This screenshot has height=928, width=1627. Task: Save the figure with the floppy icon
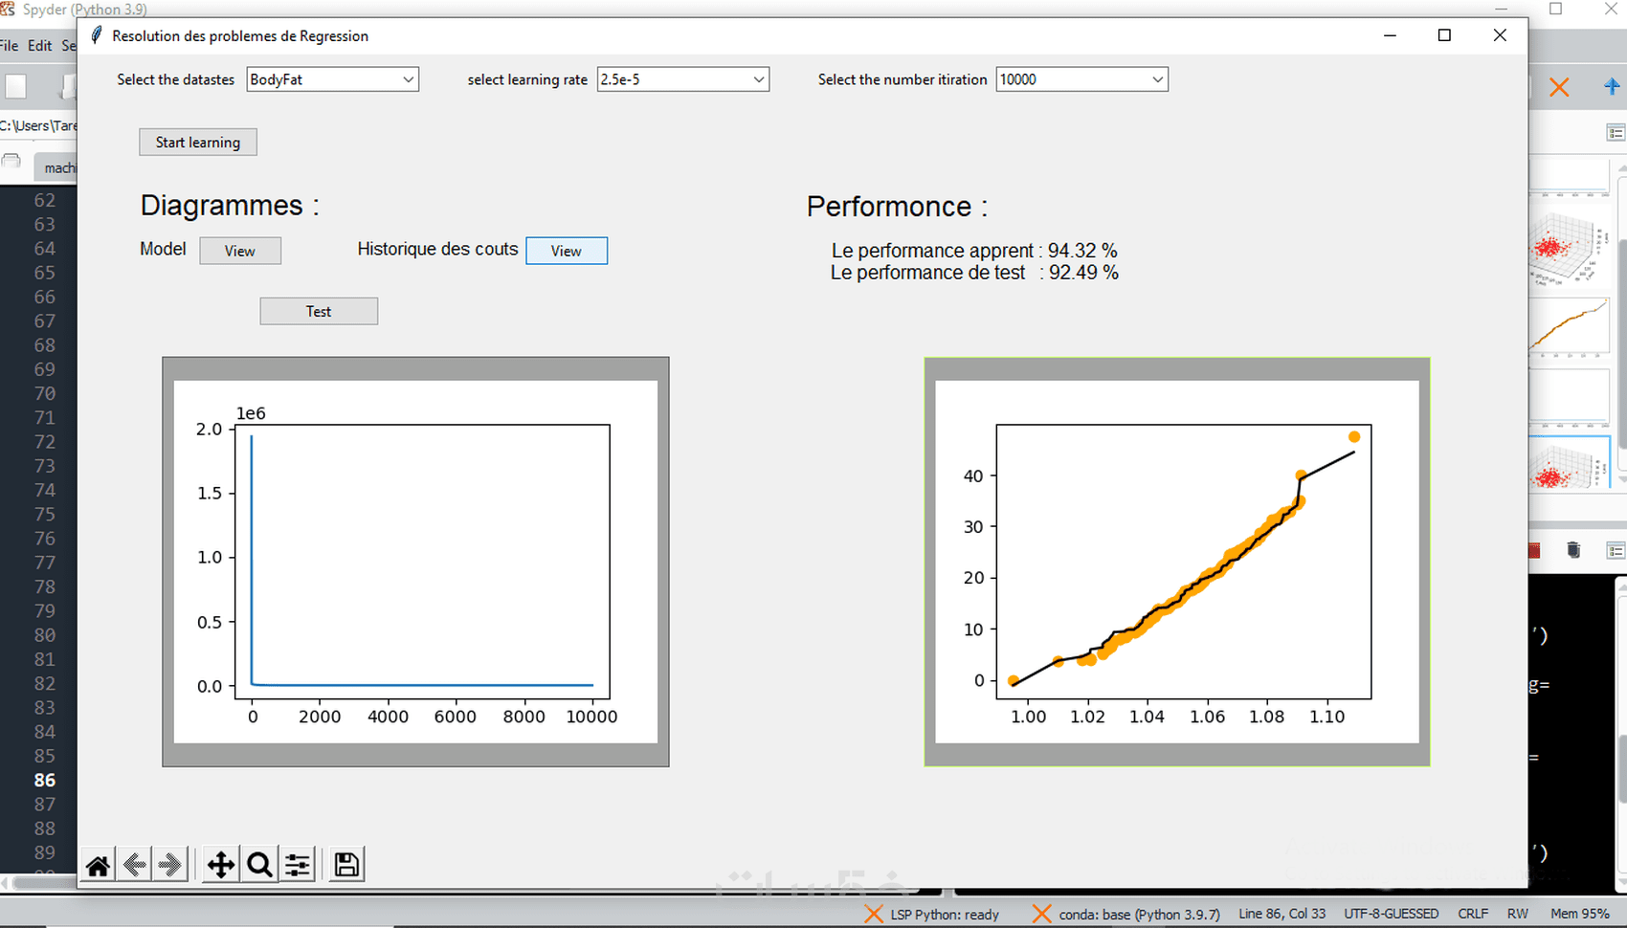(346, 865)
